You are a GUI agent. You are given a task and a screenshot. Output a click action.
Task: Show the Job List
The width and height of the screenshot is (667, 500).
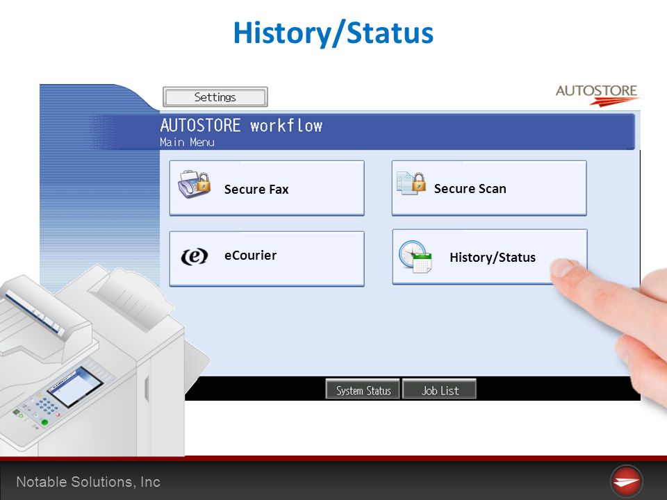click(x=439, y=390)
